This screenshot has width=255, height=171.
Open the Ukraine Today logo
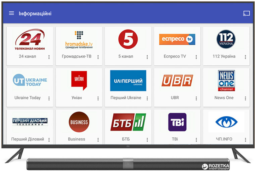click(x=30, y=80)
